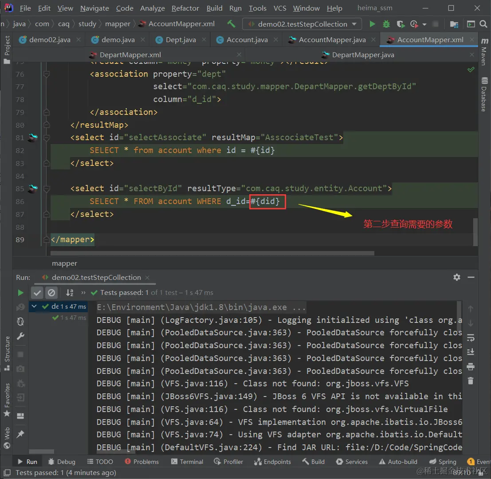Switch to DepartMapper.xml tab
Viewport: 491px width, 479px height.
[130, 55]
